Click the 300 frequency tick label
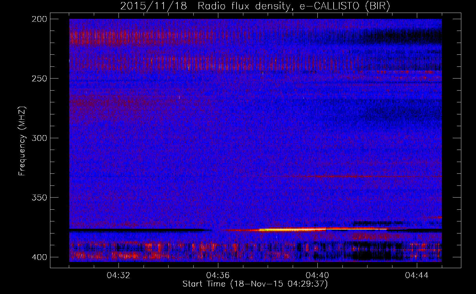 (x=39, y=138)
